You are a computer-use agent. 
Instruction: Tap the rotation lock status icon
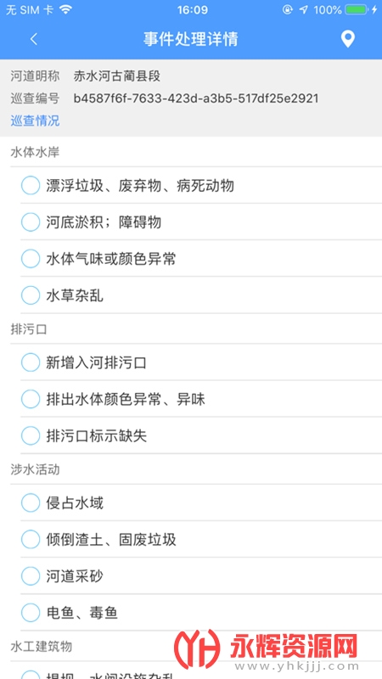[x=288, y=9]
